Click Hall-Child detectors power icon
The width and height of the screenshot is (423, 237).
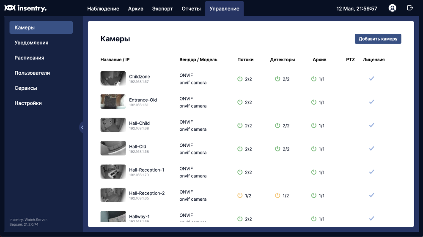277,125
